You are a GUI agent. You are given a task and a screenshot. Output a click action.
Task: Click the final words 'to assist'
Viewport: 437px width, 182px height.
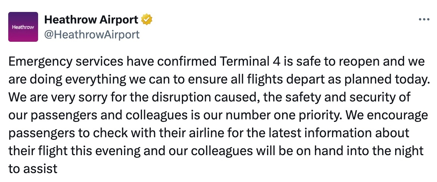pyautogui.click(x=33, y=169)
